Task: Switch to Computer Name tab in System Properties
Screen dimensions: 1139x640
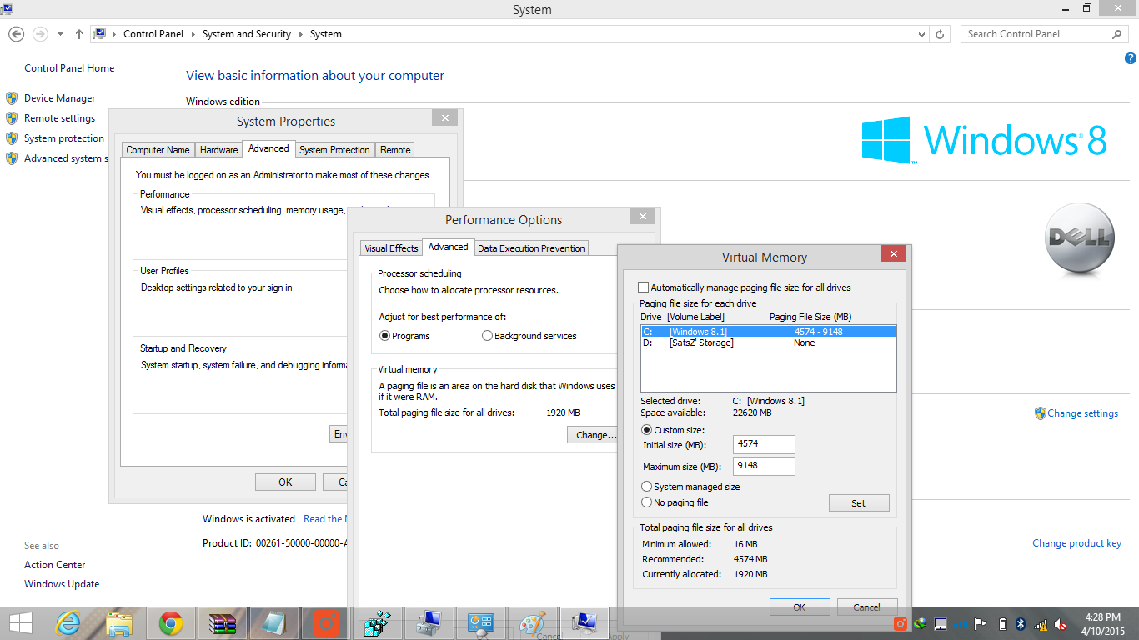Action: click(x=158, y=150)
